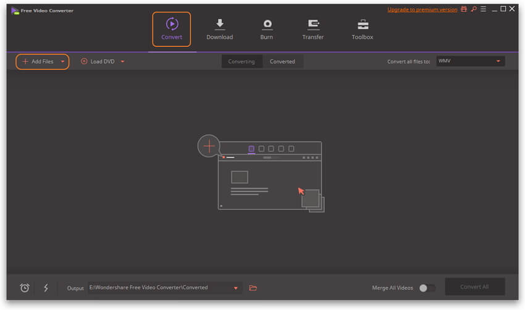Open the gift box icon
The width and height of the screenshot is (525, 310).
coord(464,9)
